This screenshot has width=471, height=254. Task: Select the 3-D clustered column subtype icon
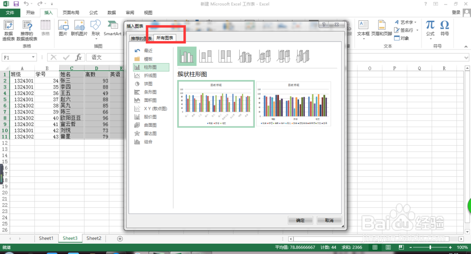(245, 56)
